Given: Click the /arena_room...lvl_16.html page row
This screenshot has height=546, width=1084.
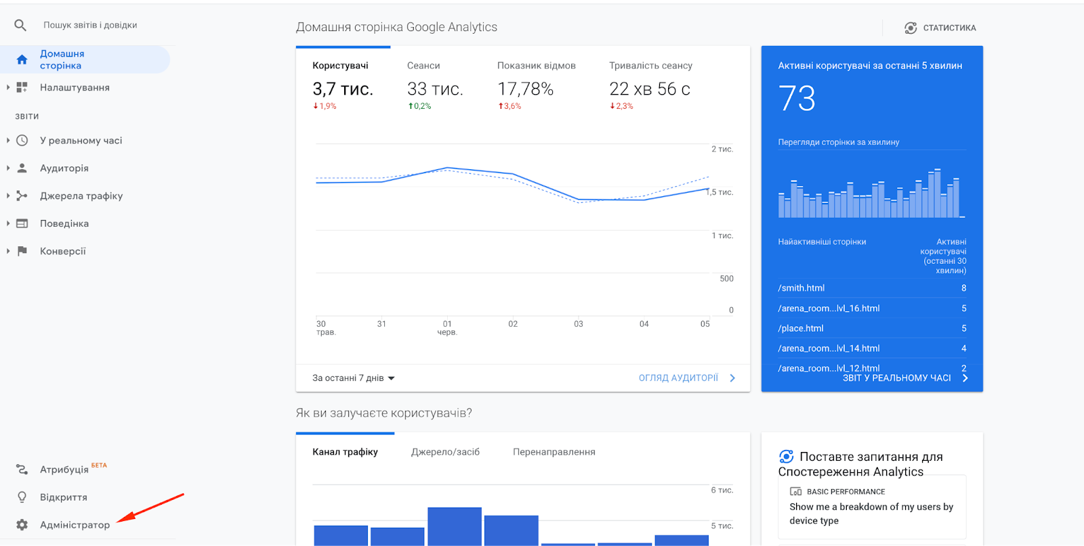Looking at the screenshot, I should click(x=872, y=309).
